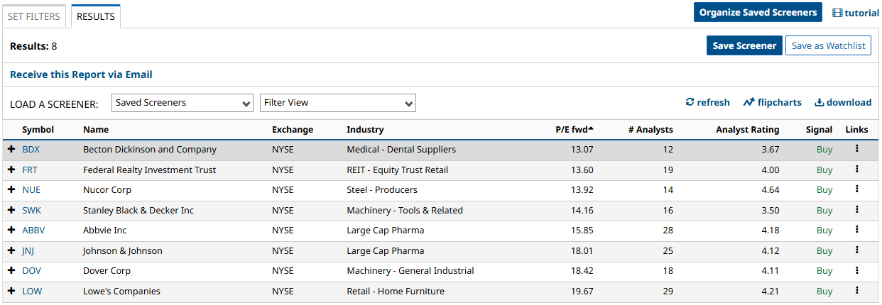Image resolution: width=882 pixels, height=305 pixels.
Task: Open flipcharts view icon
Action: [x=748, y=102]
